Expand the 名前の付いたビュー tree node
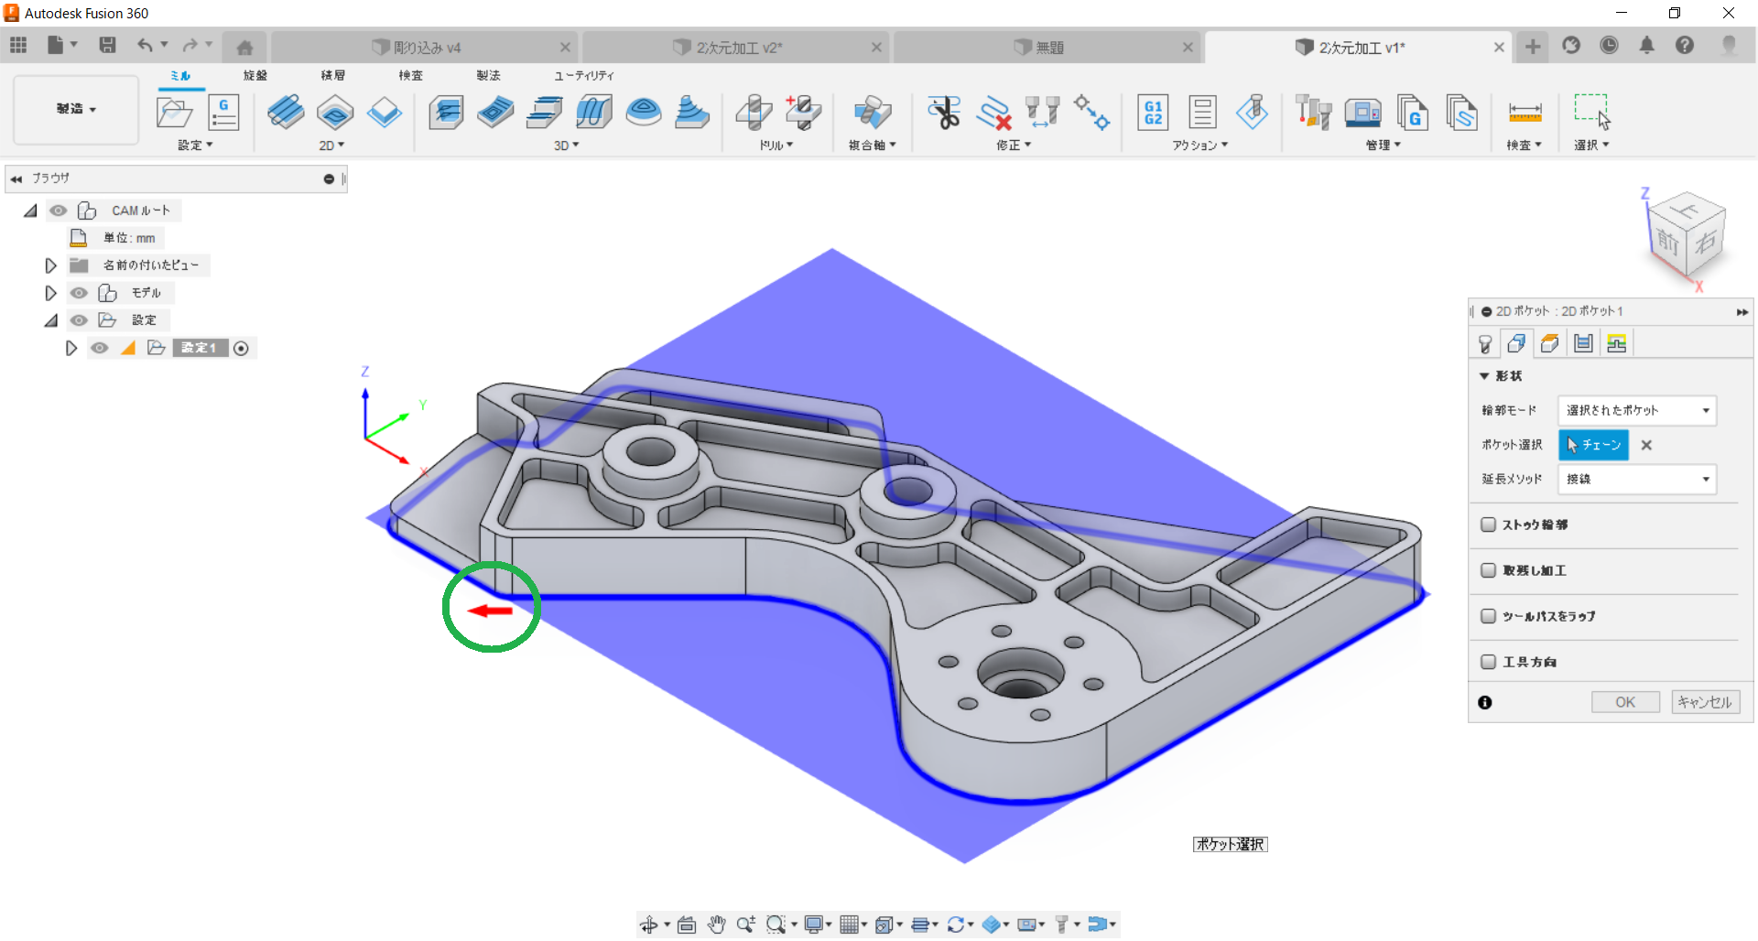Viewport: 1758px width, 941px height. (51, 265)
